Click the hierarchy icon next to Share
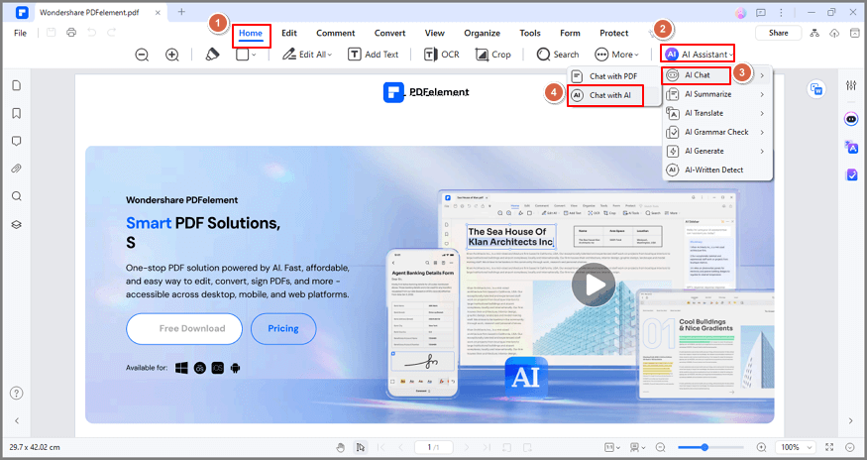Viewport: 867px width, 460px height. (814, 34)
